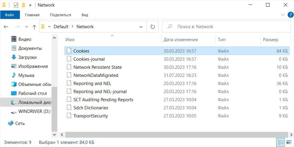
Task: Expand the ribbon with the chevron
Action: click(283, 15)
